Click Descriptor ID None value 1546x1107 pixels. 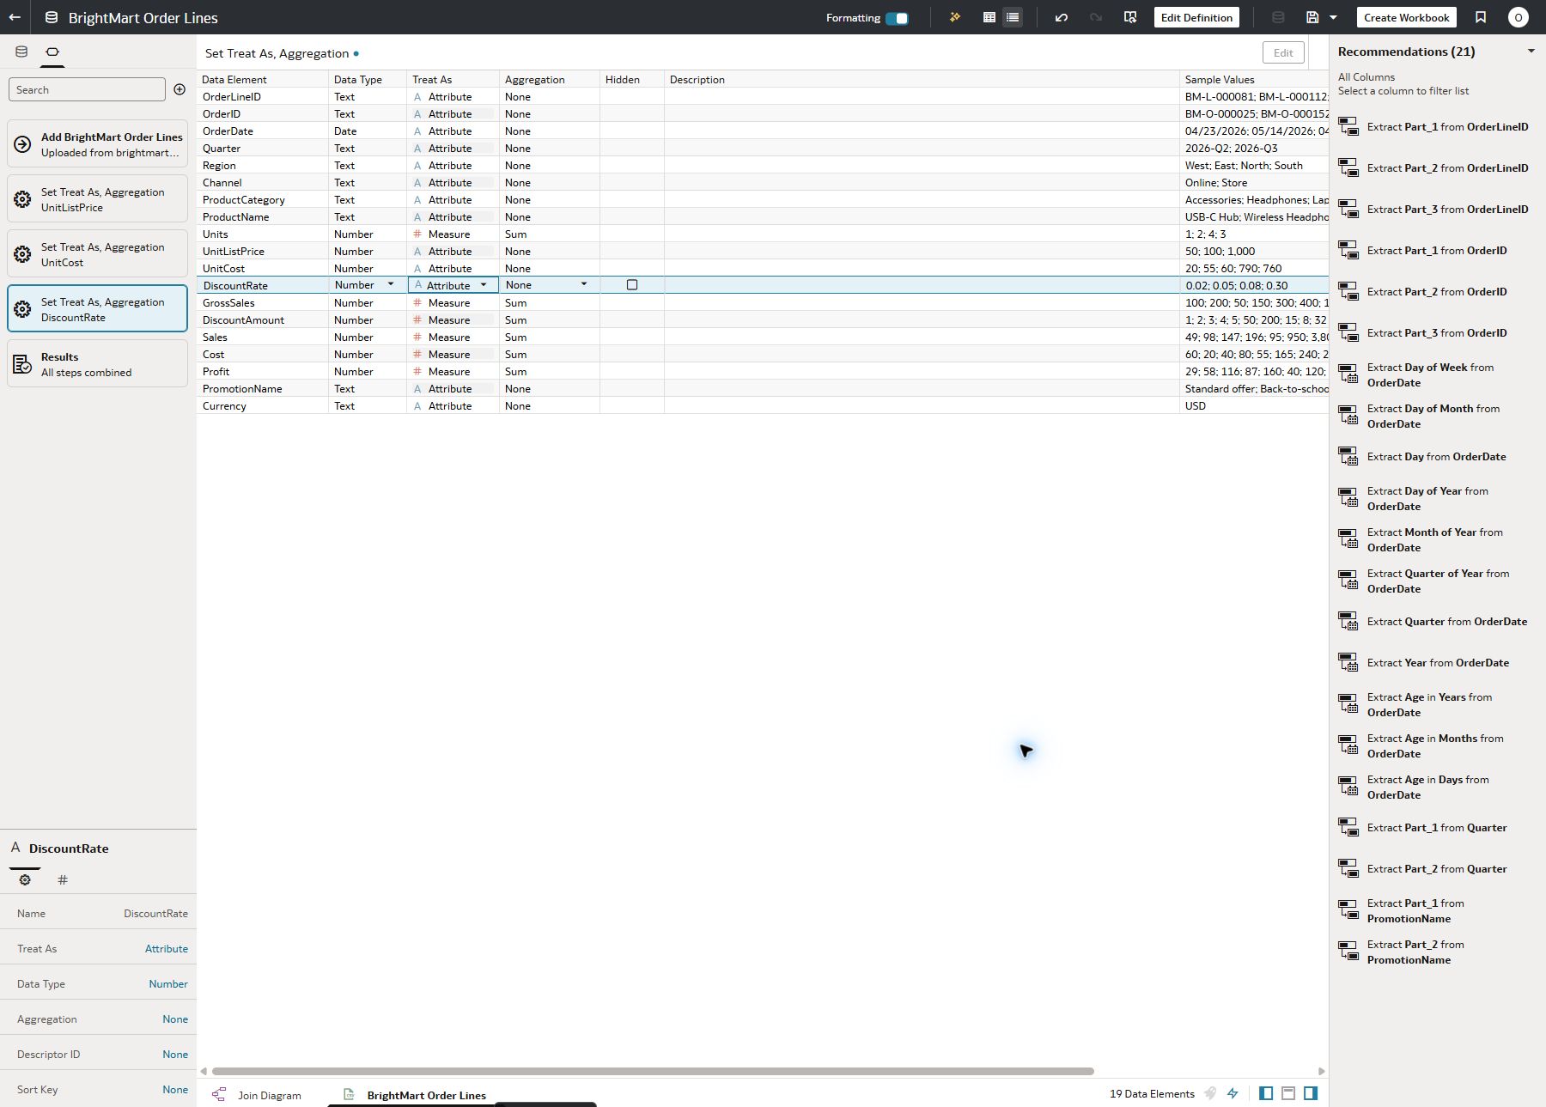(x=175, y=1054)
